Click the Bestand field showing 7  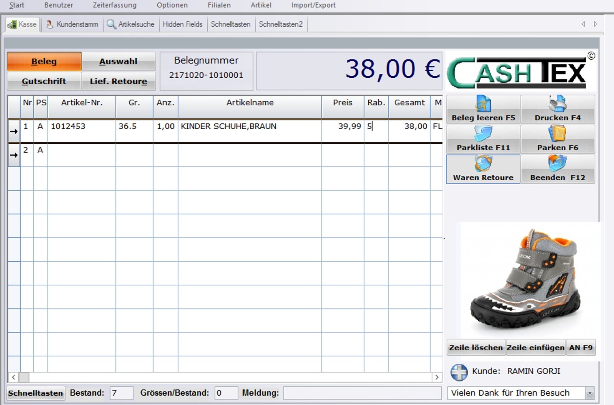pos(121,393)
